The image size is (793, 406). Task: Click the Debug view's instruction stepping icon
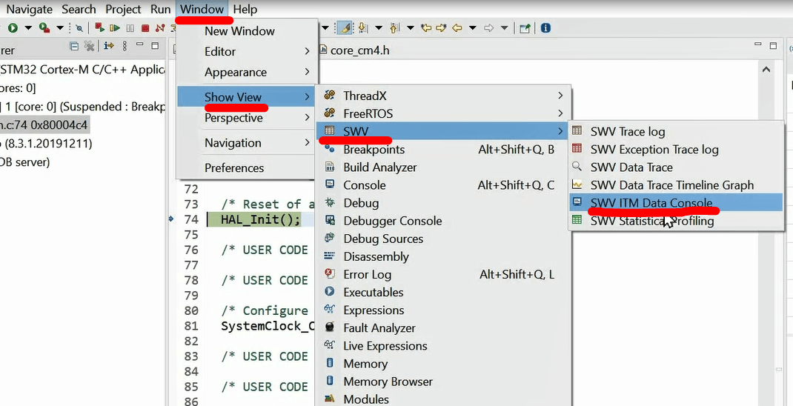pos(109,46)
